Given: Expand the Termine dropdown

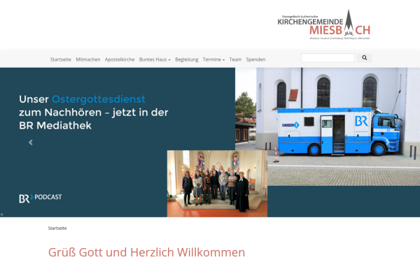Looking at the screenshot, I should 213,59.
